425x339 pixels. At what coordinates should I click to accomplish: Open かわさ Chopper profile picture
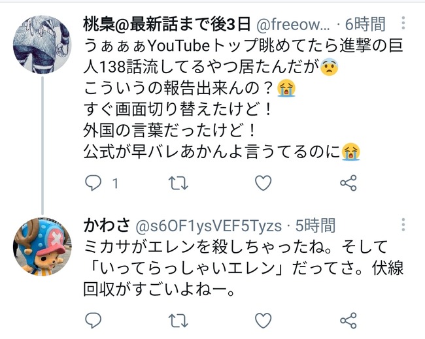pos(42,246)
